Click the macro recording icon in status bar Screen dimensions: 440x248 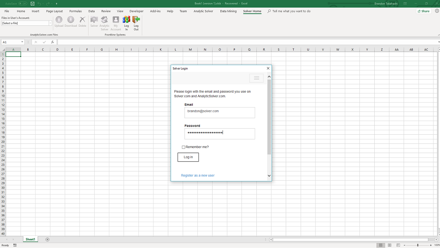[15, 245]
